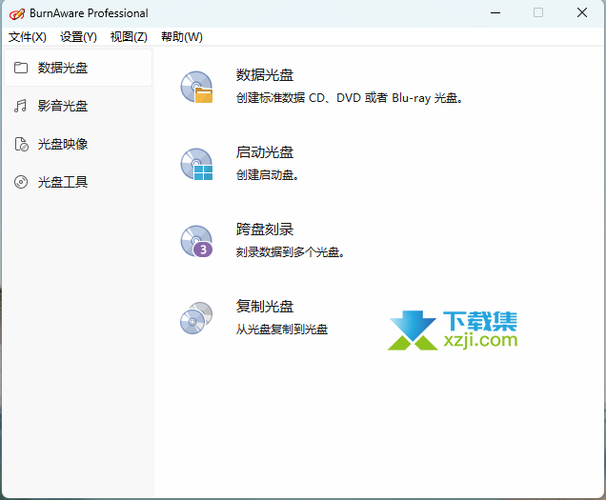Click the BurnAware app icon in title bar
Image resolution: width=606 pixels, height=500 pixels.
17,13
